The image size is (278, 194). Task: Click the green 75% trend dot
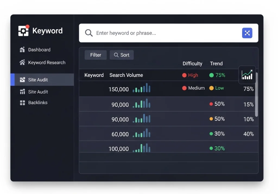211,75
